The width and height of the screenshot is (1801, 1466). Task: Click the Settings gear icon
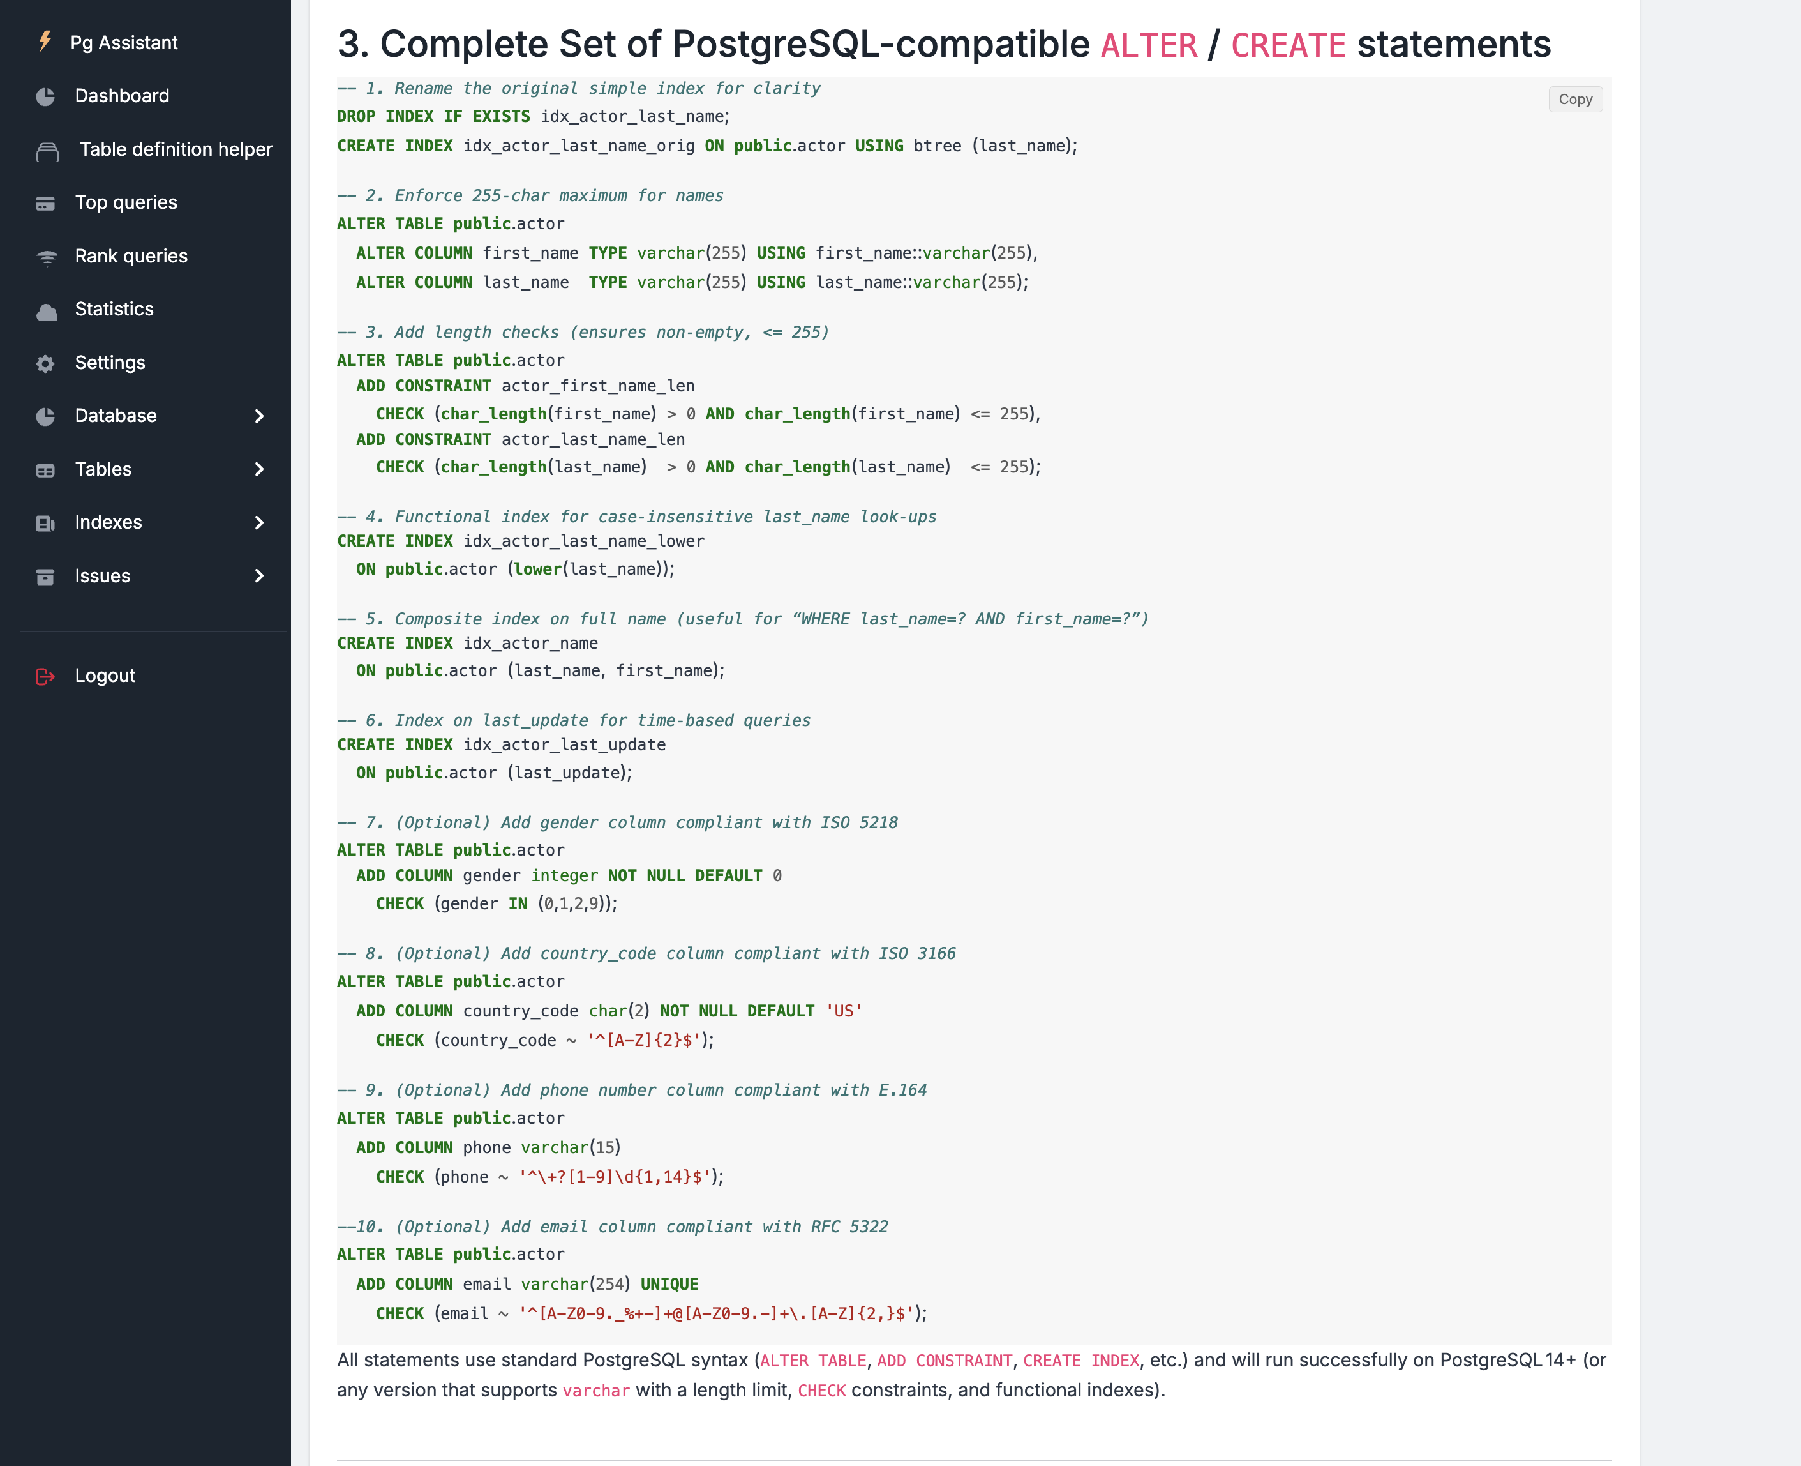click(45, 363)
